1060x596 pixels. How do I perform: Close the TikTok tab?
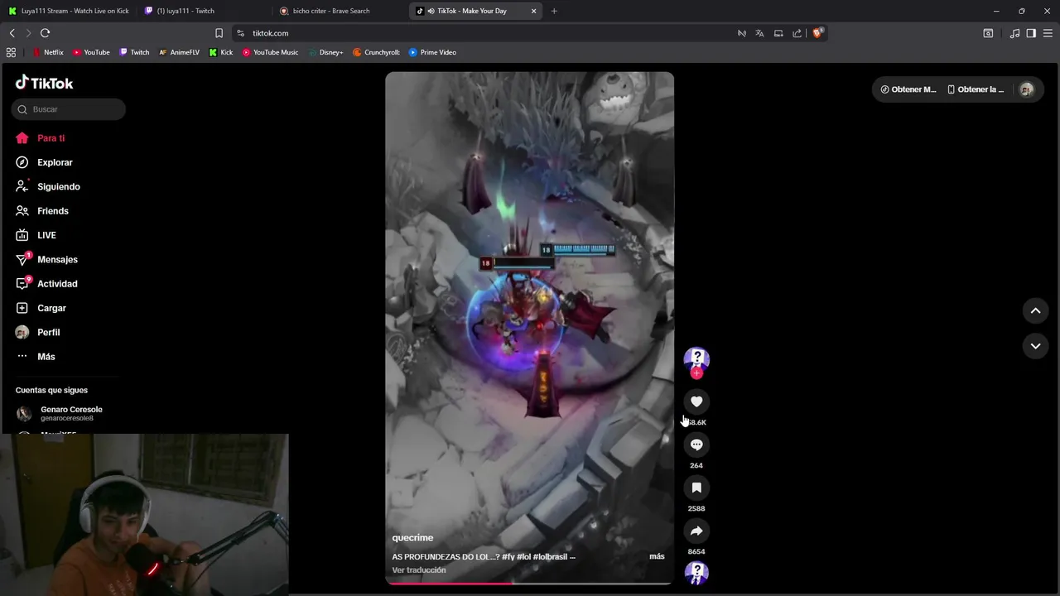tap(533, 11)
